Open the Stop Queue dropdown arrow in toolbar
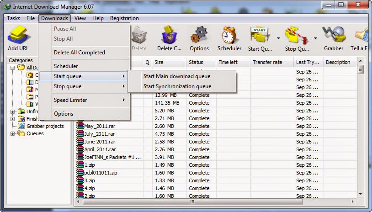This screenshot has height=212, width=372. tap(315, 38)
